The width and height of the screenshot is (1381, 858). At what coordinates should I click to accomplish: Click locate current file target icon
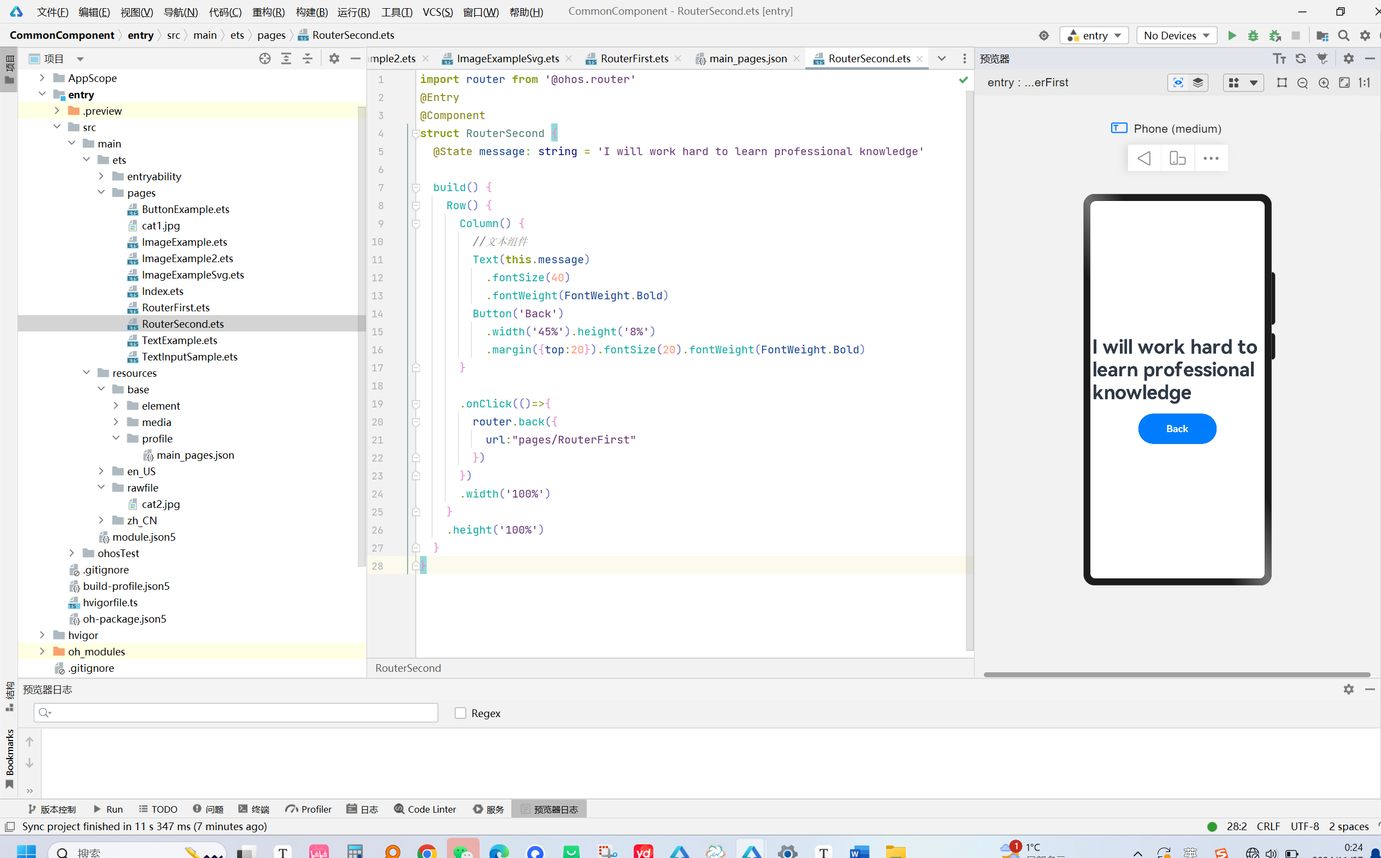click(264, 58)
